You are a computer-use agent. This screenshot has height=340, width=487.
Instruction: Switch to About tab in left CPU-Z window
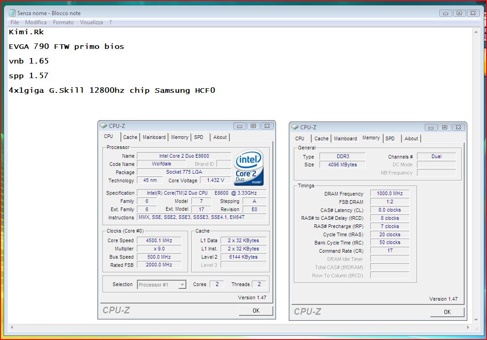220,137
